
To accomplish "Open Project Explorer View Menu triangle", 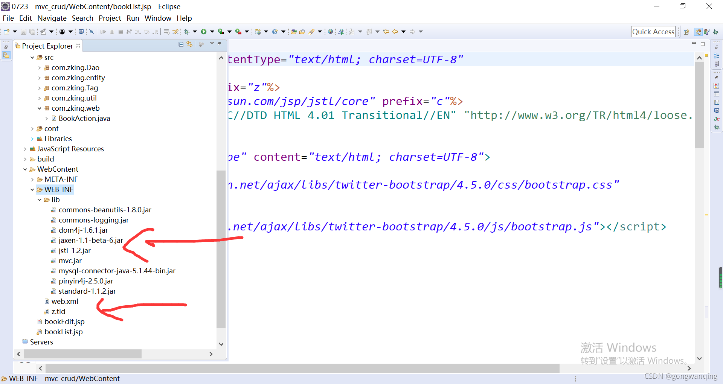I will coord(212,44).
